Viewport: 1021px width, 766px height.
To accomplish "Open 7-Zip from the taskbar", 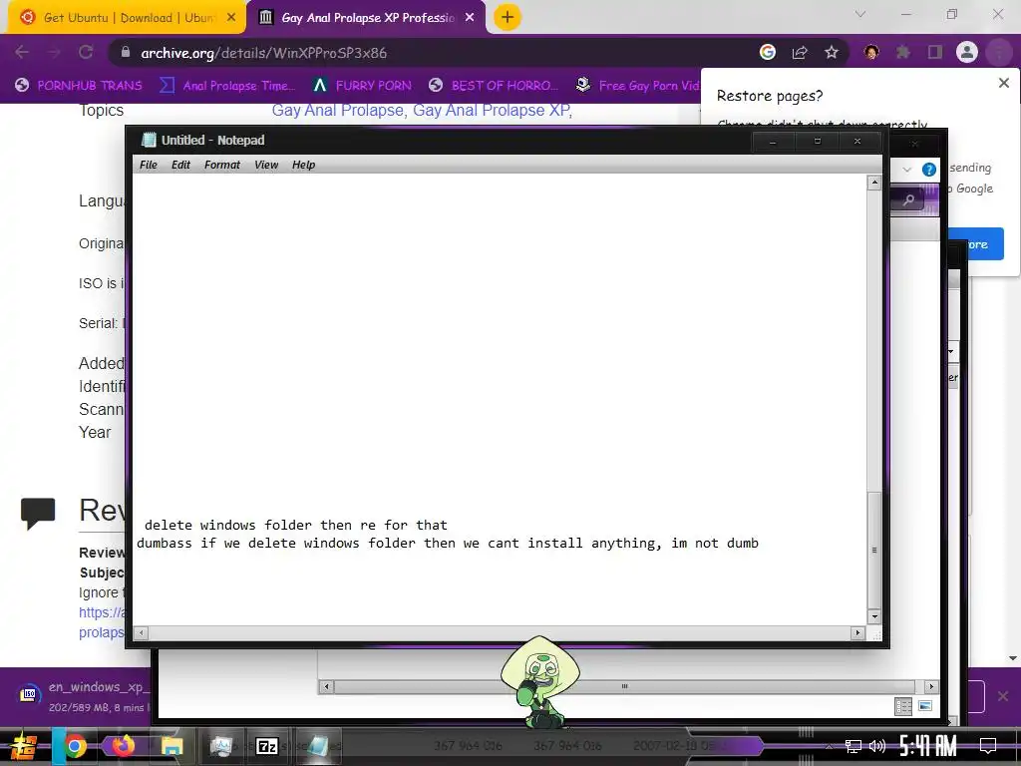I will (267, 746).
